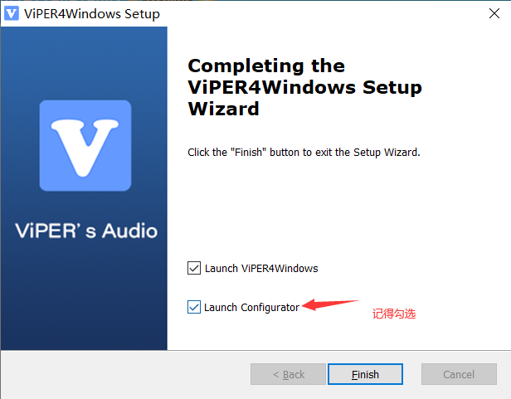Uncheck the Launch ViPER4Windows checkbox
Image resolution: width=511 pixels, height=399 pixels.
tap(194, 268)
